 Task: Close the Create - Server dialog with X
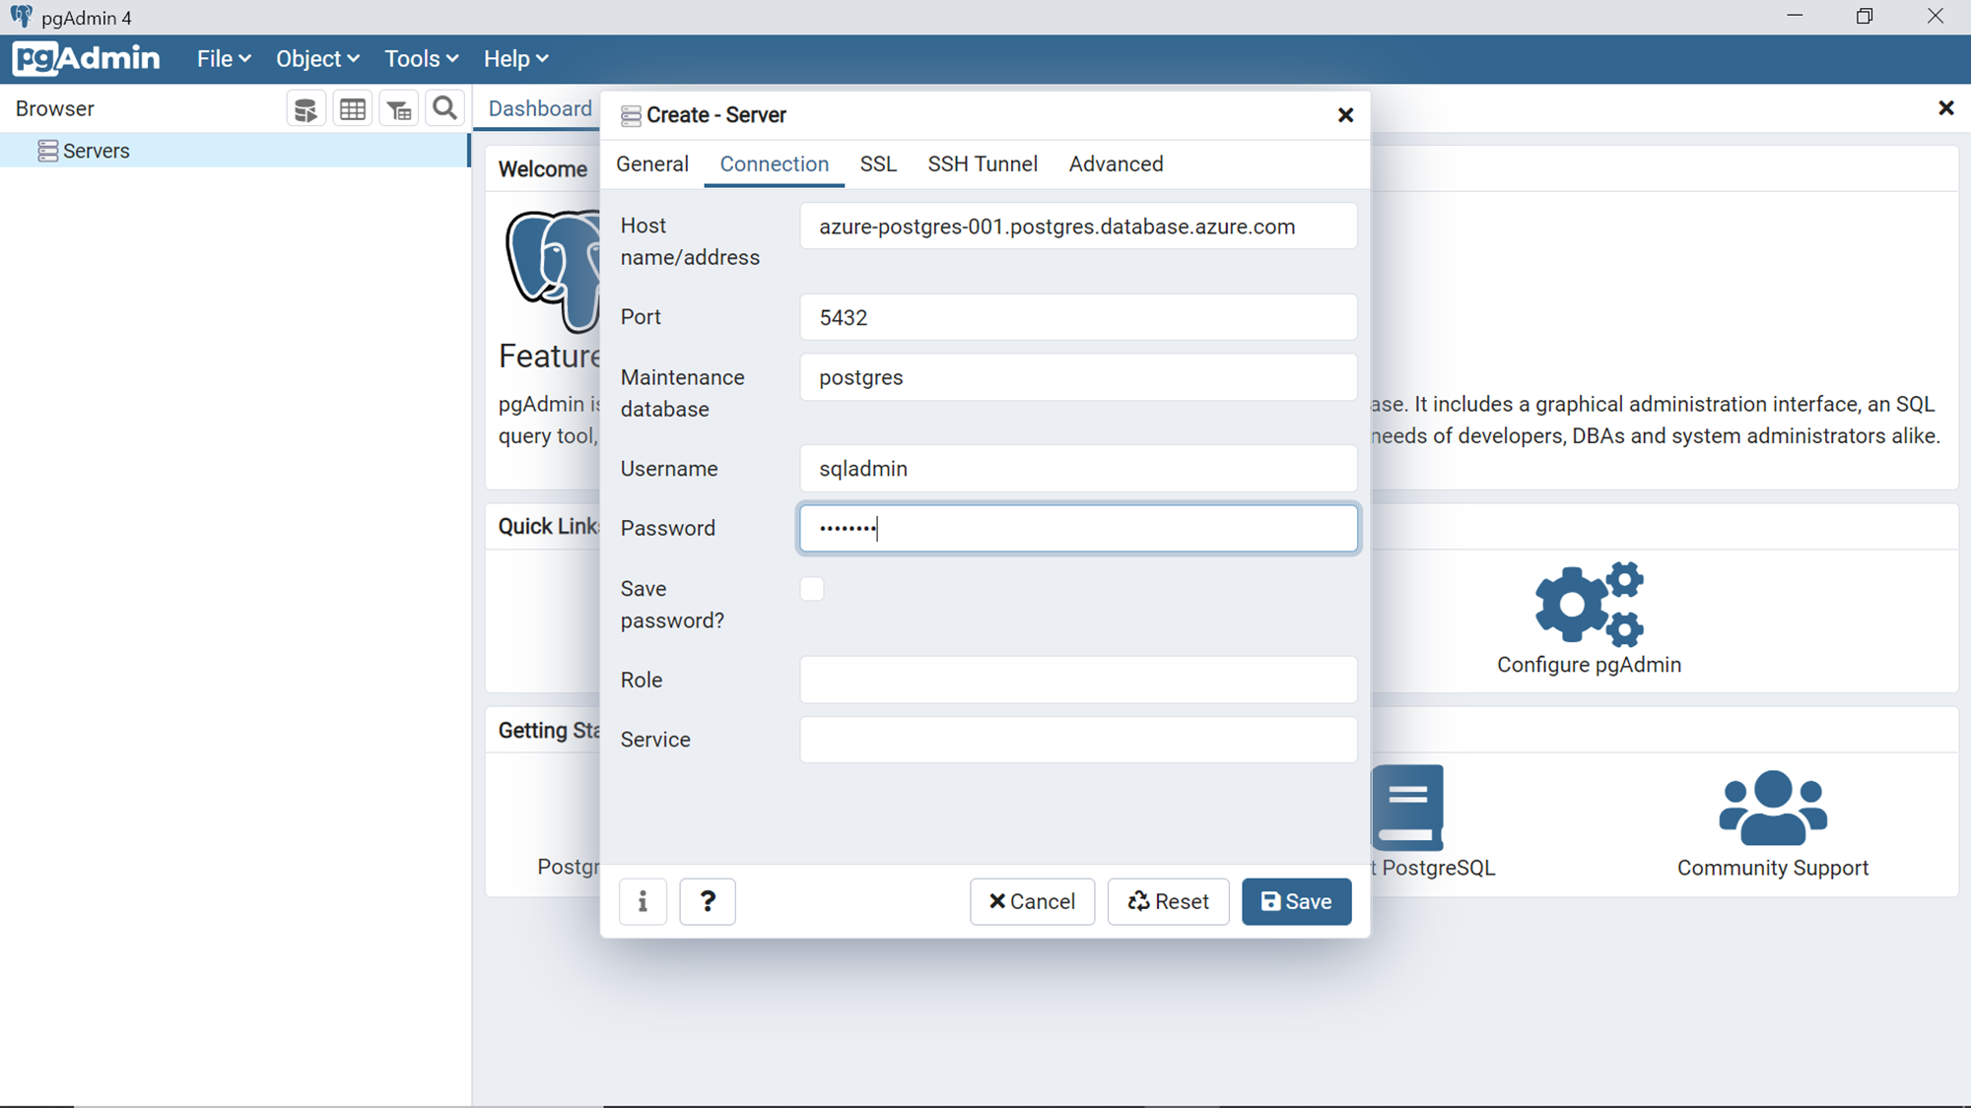[1345, 115]
